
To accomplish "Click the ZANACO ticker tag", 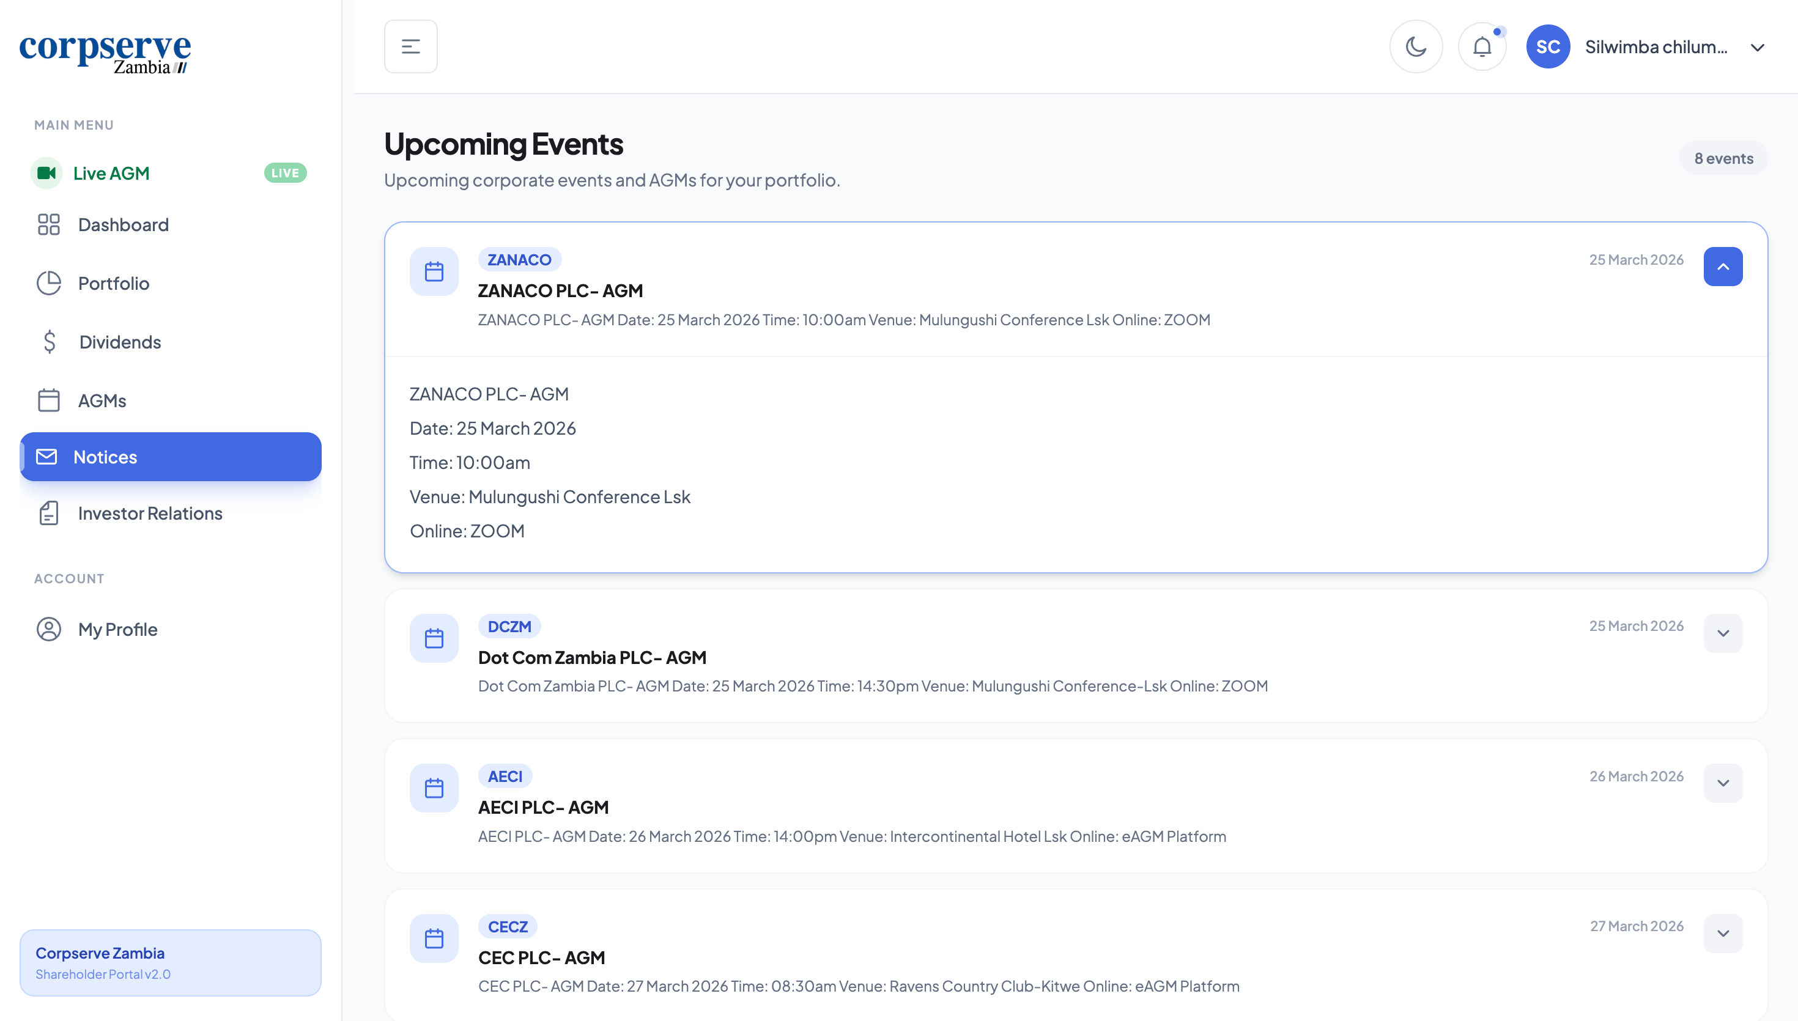I will [x=519, y=259].
